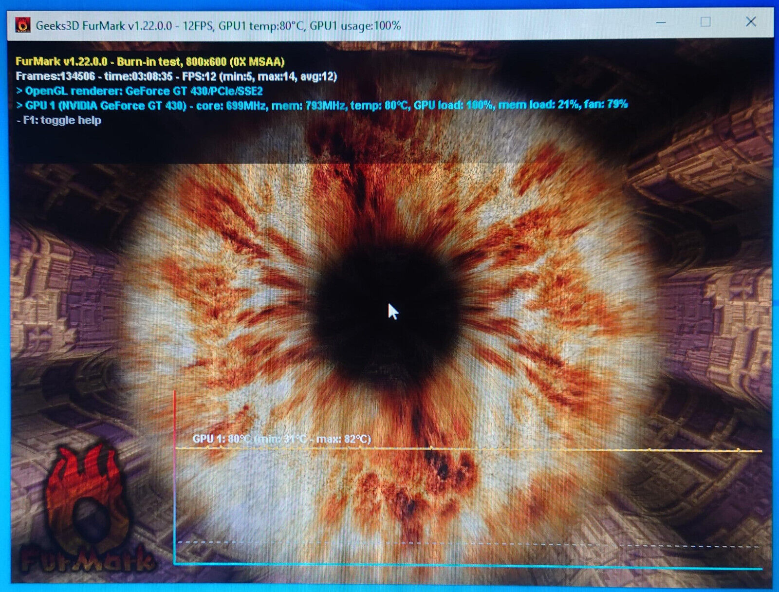Click the 'OpenGL renderer: GeForce GT 430' line
Image resolution: width=779 pixels, height=592 pixels.
tap(139, 91)
